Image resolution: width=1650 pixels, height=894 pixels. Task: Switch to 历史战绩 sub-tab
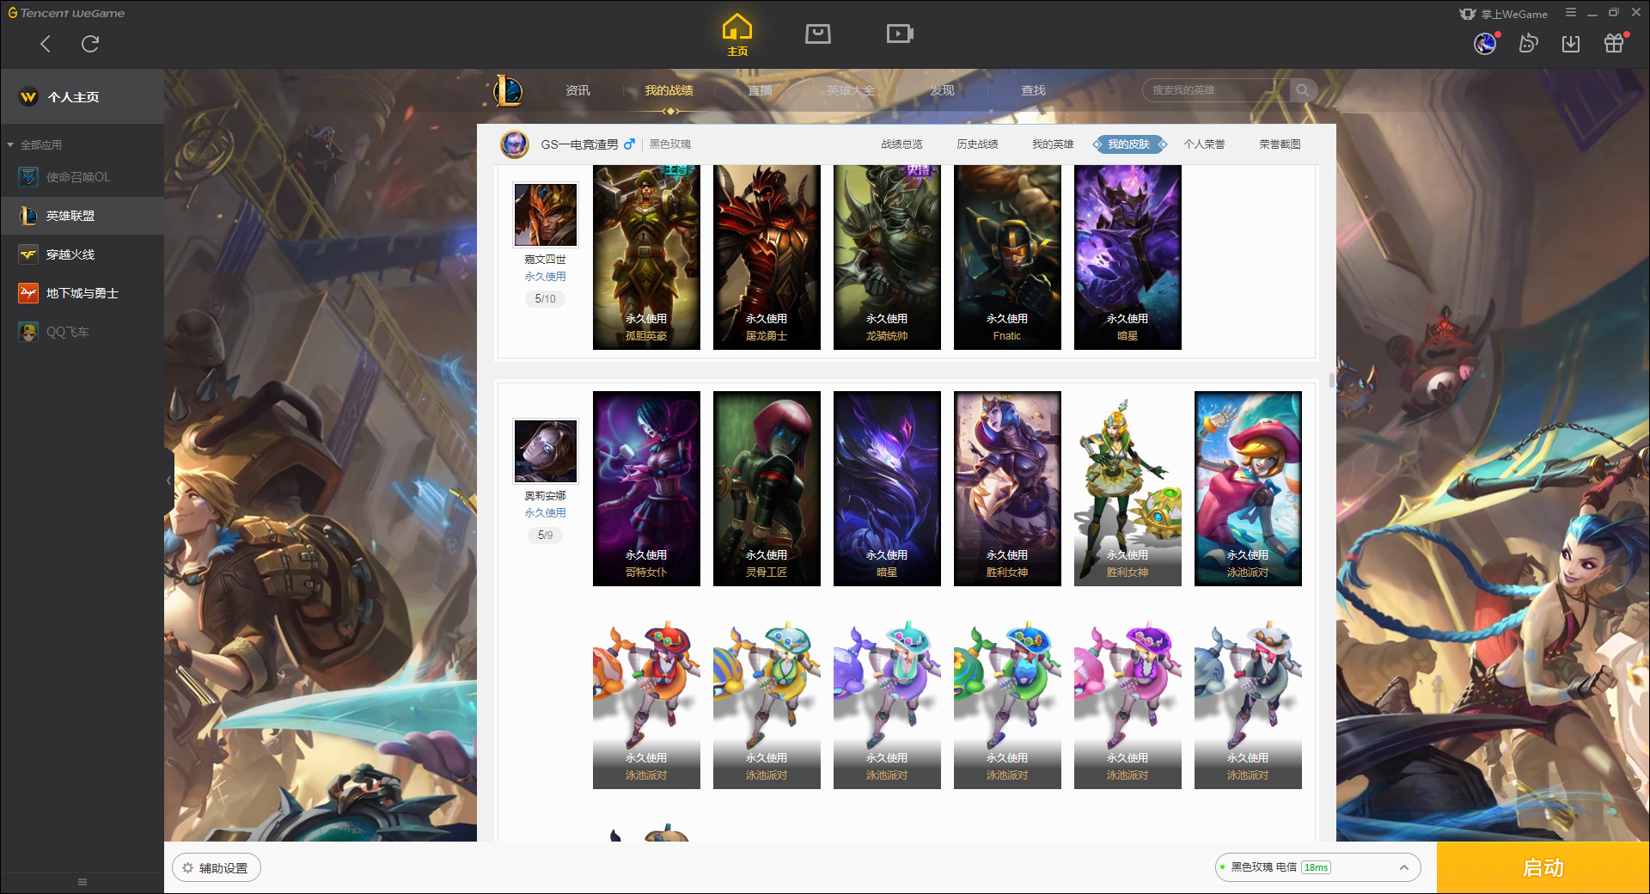[x=977, y=144]
